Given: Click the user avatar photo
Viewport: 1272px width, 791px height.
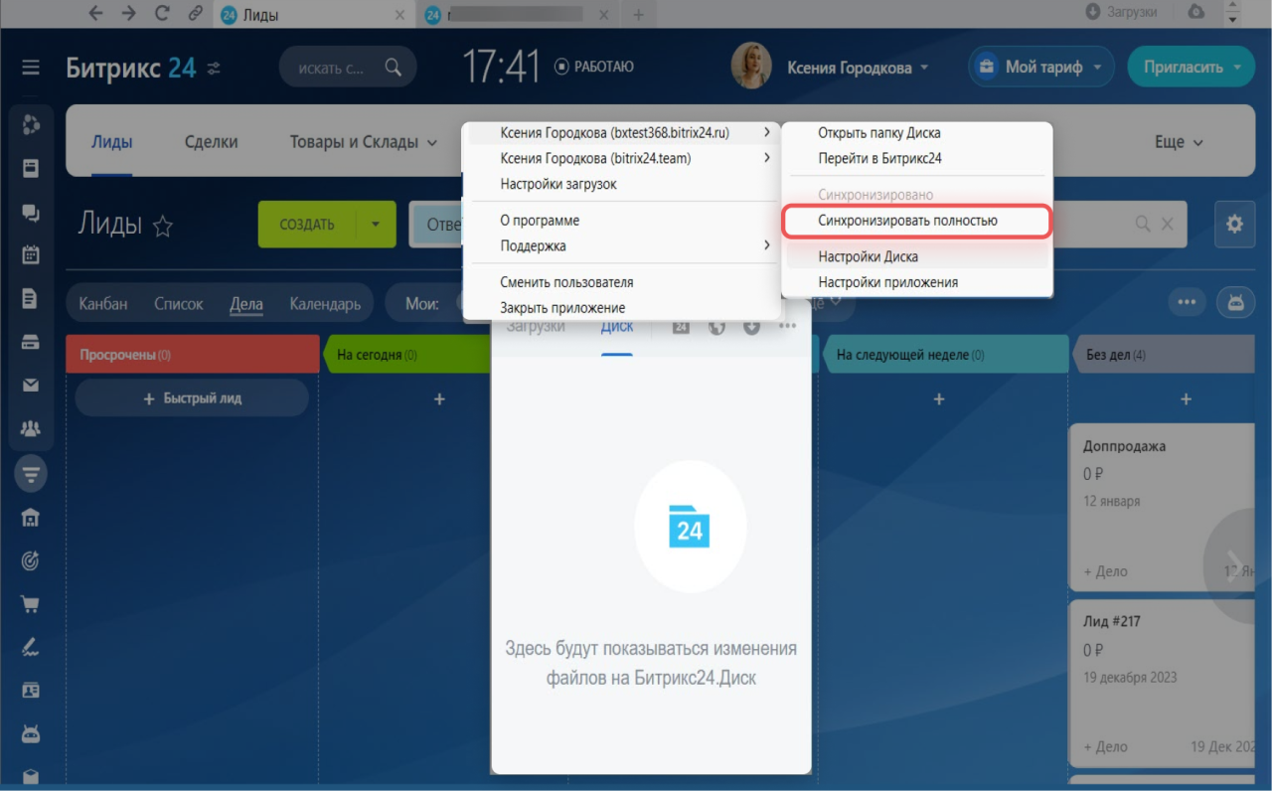Looking at the screenshot, I should [751, 67].
